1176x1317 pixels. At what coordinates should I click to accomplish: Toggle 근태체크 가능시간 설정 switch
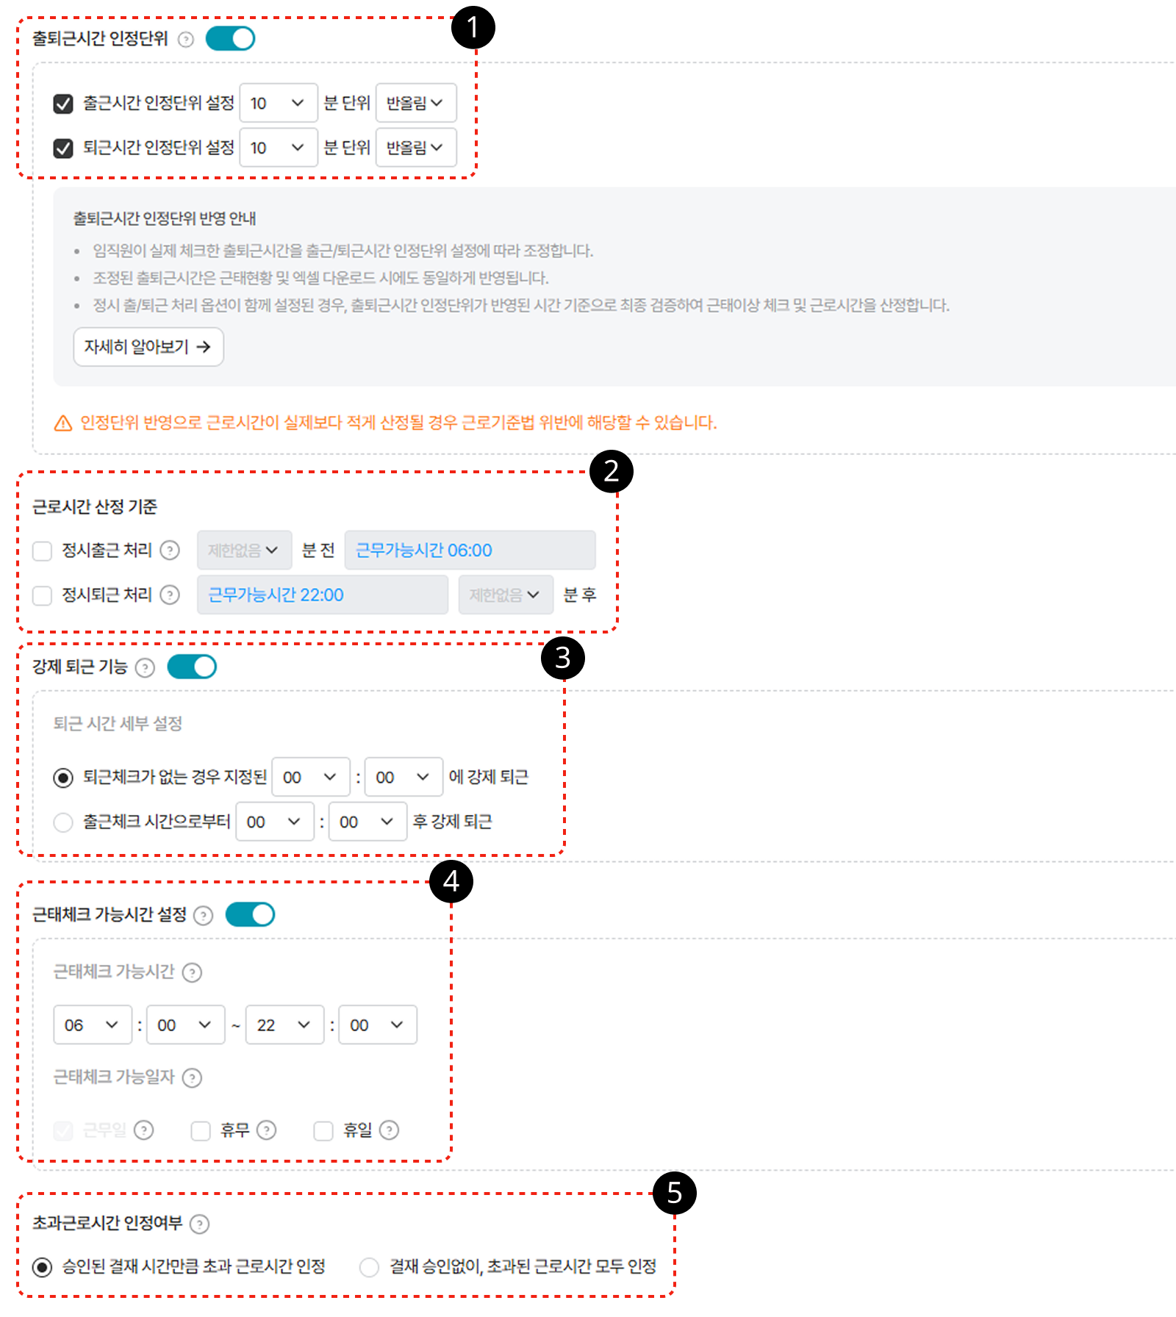coord(250,914)
